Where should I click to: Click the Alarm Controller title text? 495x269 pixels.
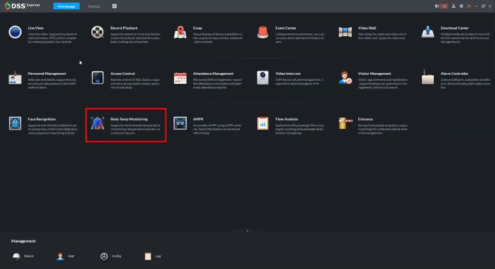pyautogui.click(x=454, y=73)
